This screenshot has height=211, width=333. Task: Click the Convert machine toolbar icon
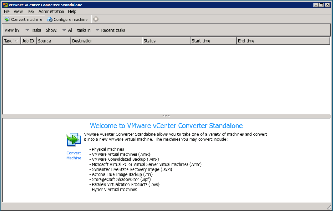click(x=6, y=19)
